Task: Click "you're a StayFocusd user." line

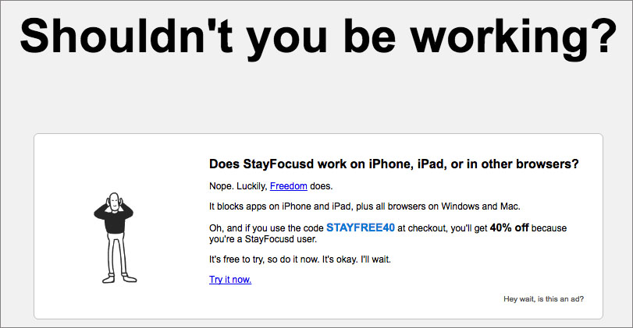Action: click(x=263, y=239)
